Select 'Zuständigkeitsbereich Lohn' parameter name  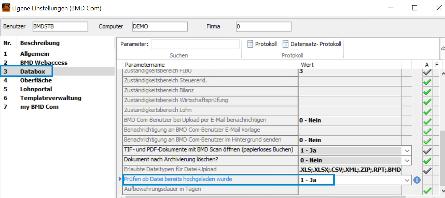pyautogui.click(x=211, y=110)
